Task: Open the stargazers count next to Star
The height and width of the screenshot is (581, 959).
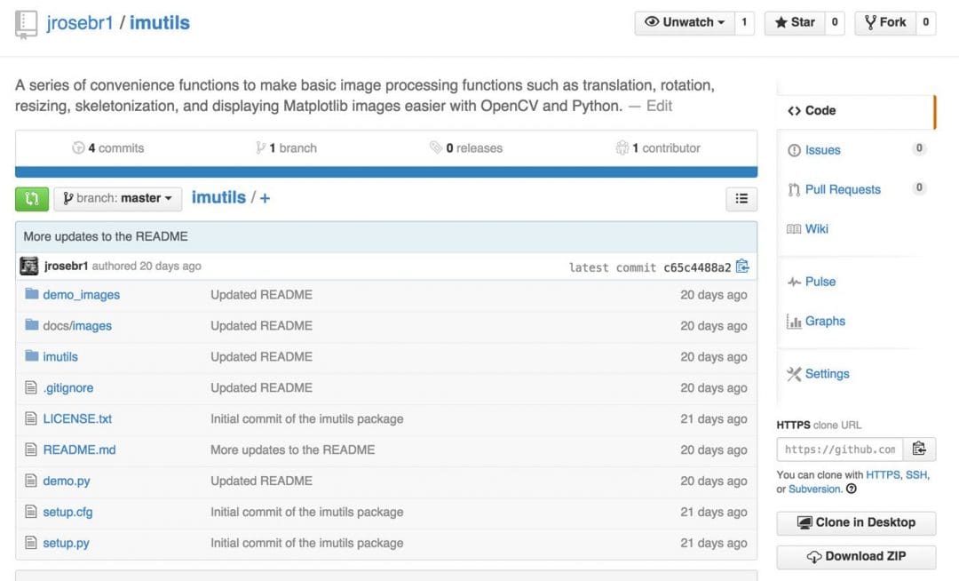Action: coord(834,22)
